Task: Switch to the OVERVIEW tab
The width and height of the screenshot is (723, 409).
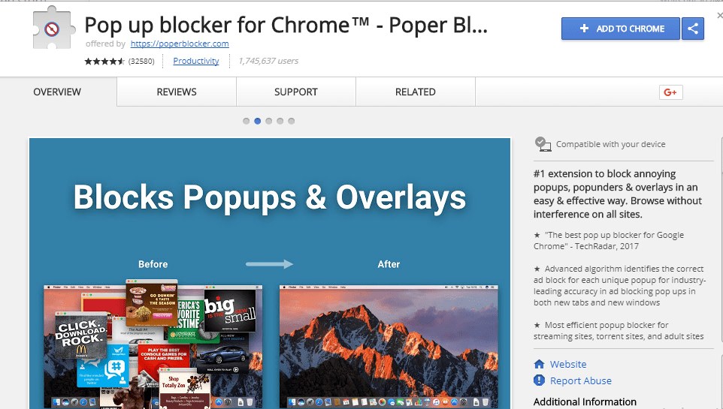Action: click(57, 92)
